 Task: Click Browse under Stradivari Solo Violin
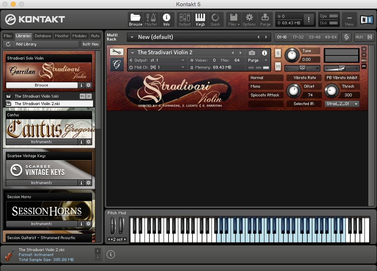pos(42,85)
